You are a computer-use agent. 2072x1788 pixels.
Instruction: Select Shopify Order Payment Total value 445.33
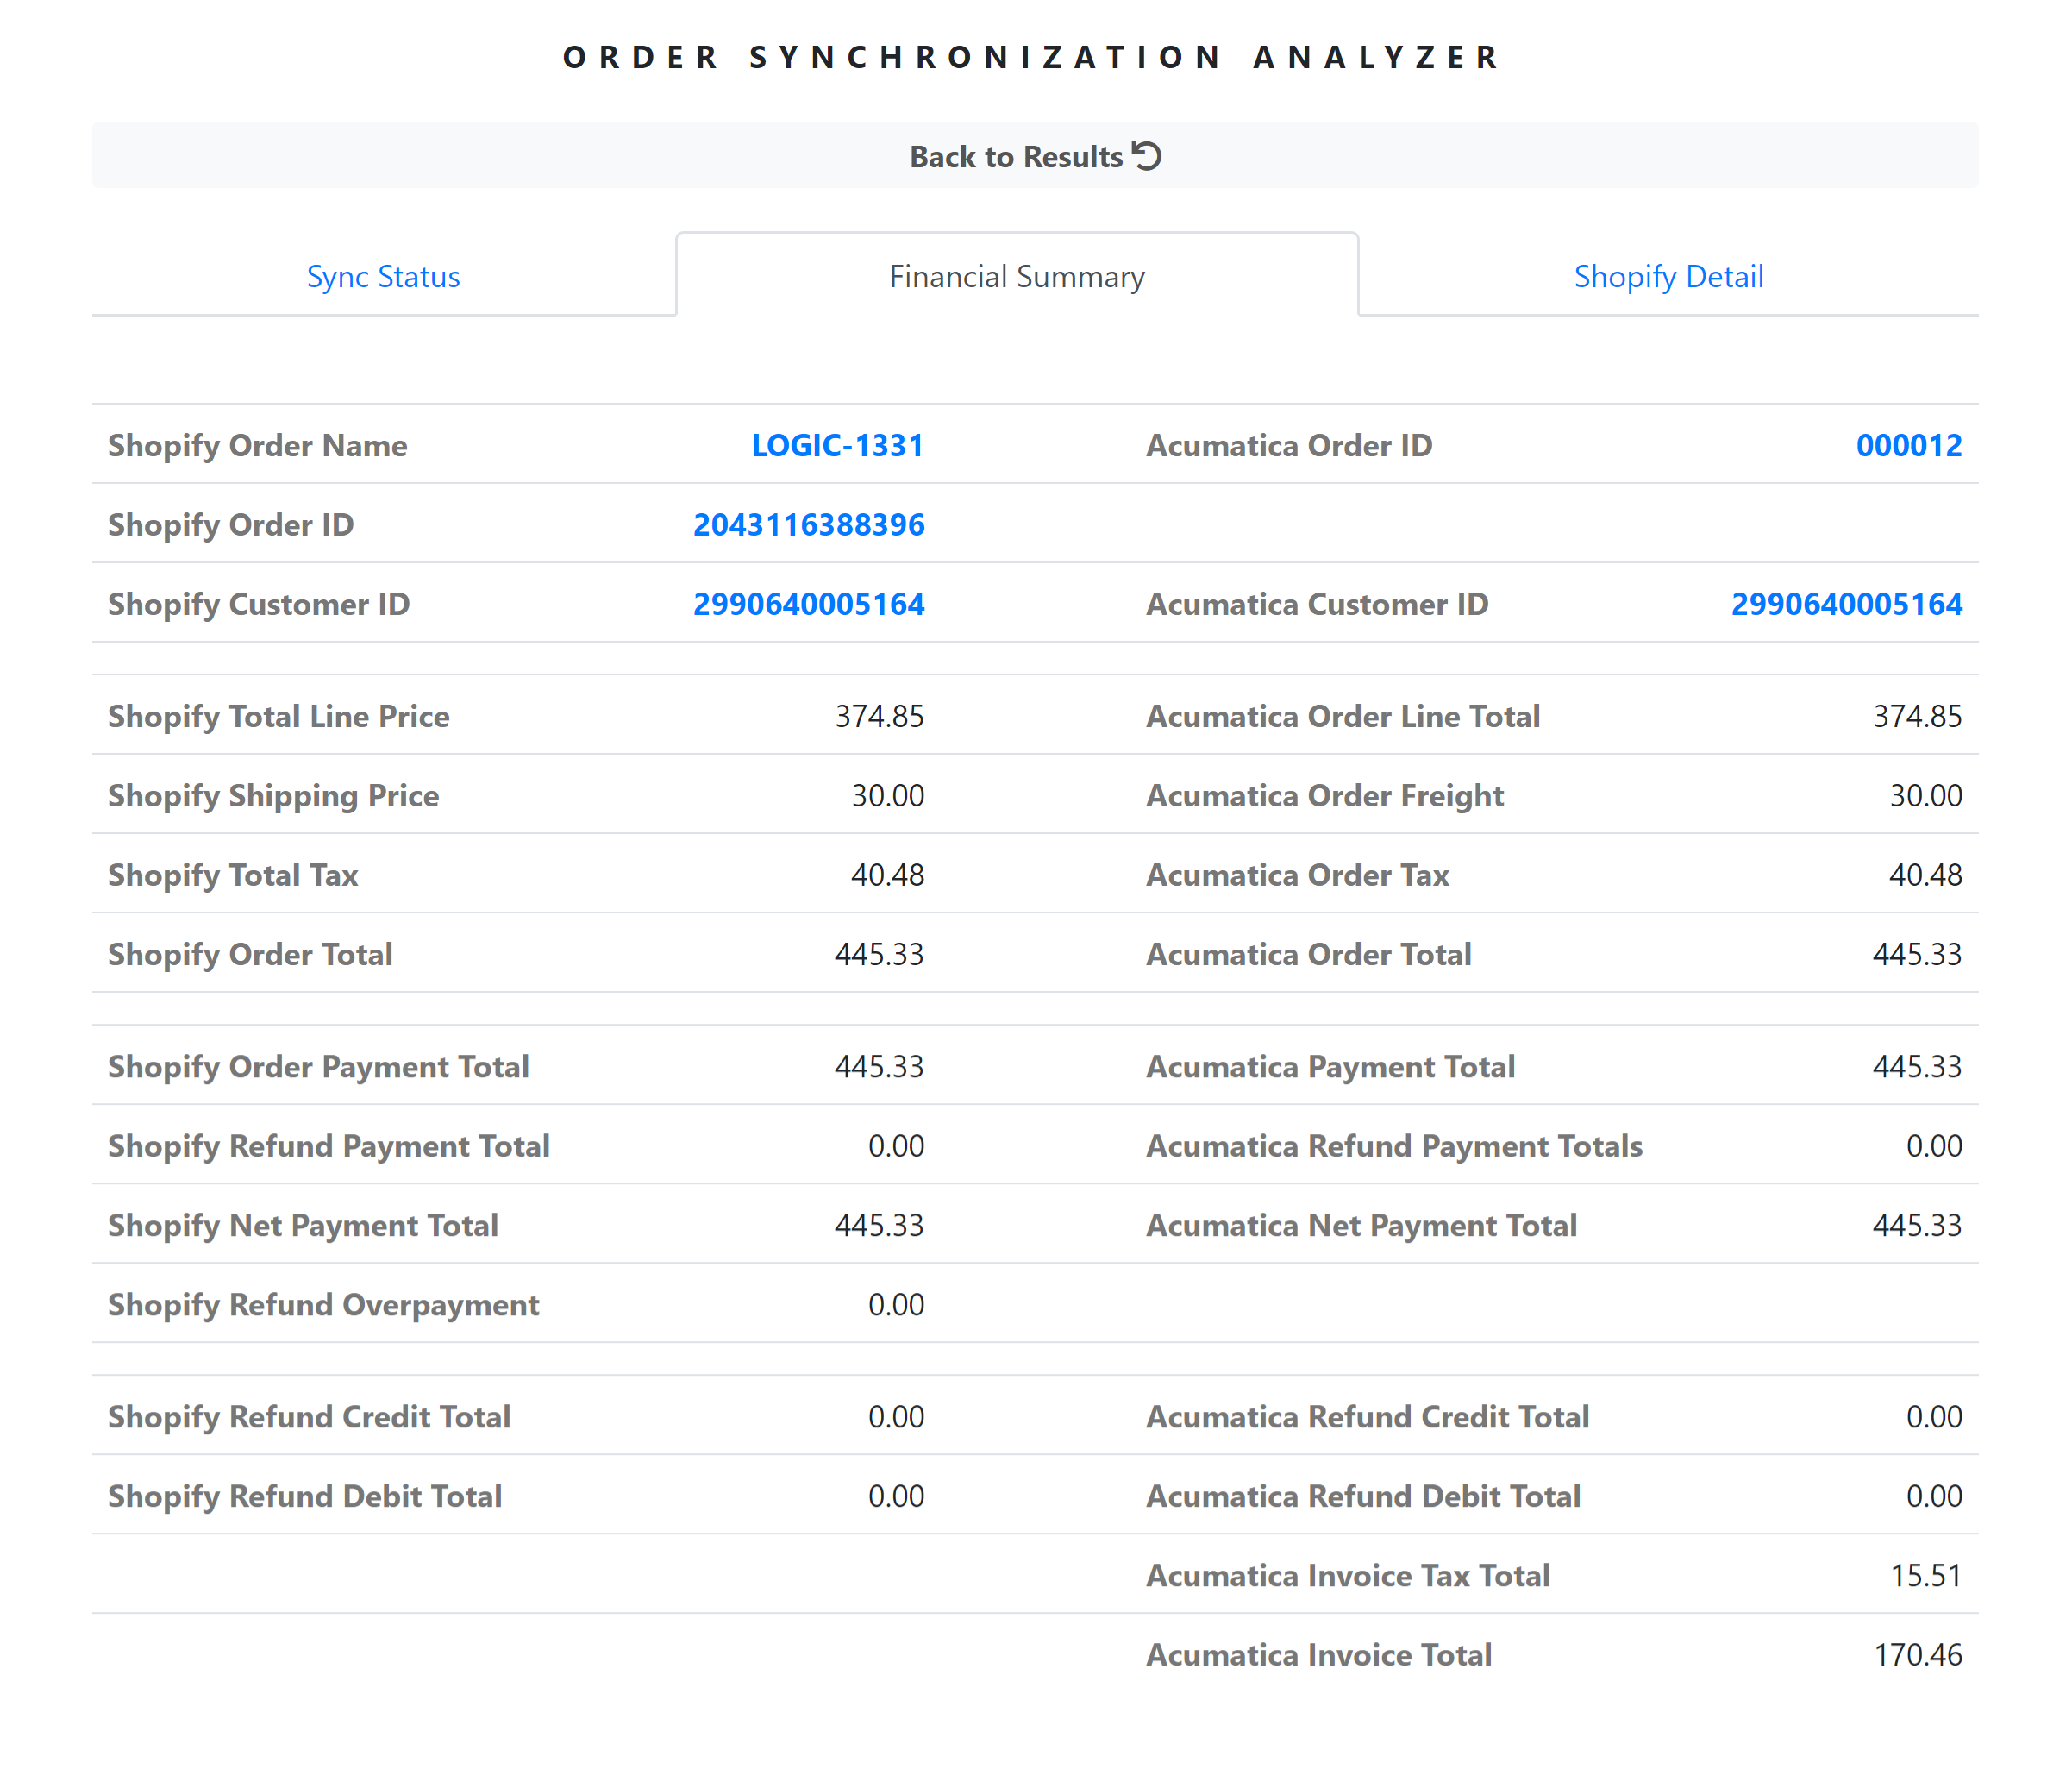pyautogui.click(x=880, y=1067)
